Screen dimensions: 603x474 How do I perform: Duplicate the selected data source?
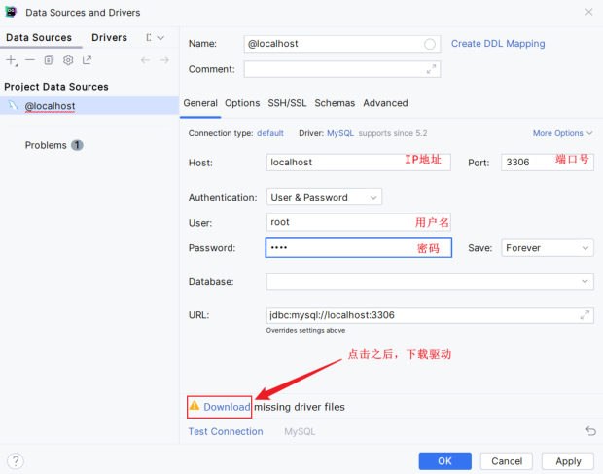(x=49, y=60)
